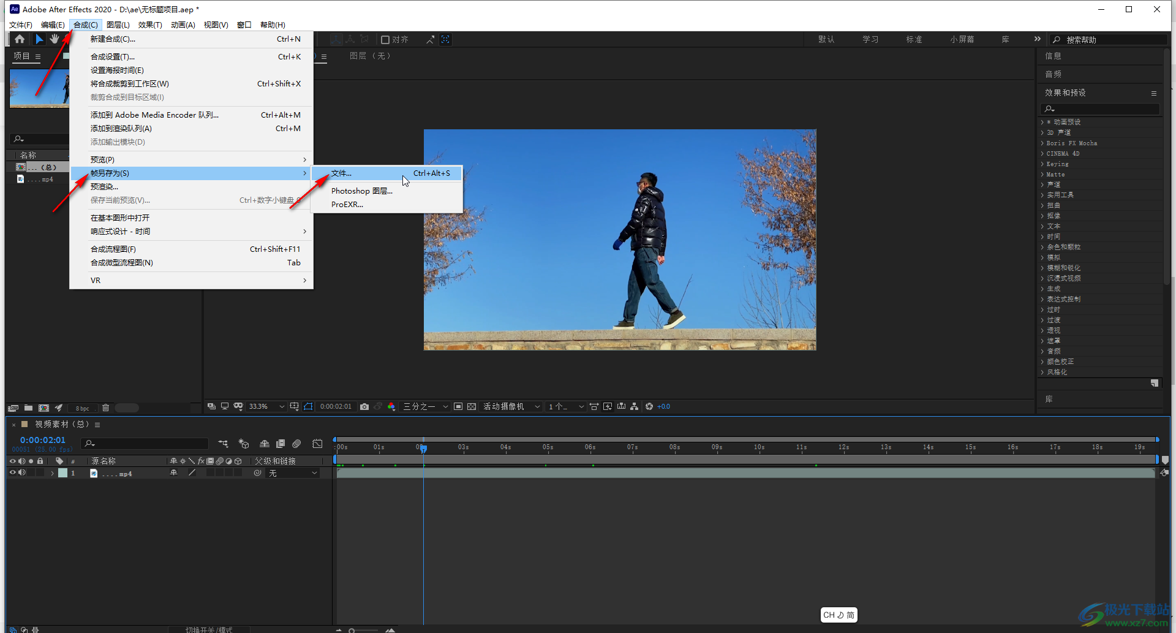Screen dimensions: 1176x633
Task: Open the view layout dropdown showing 1个
Action: pos(566,406)
